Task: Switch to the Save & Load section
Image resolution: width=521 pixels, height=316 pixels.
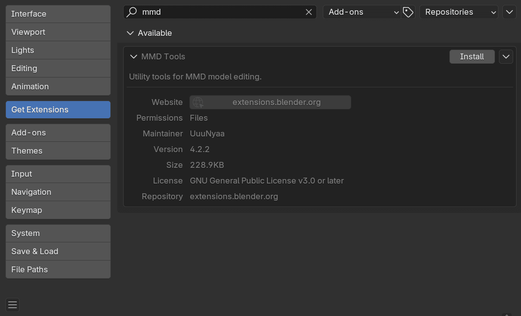Action: (58, 251)
